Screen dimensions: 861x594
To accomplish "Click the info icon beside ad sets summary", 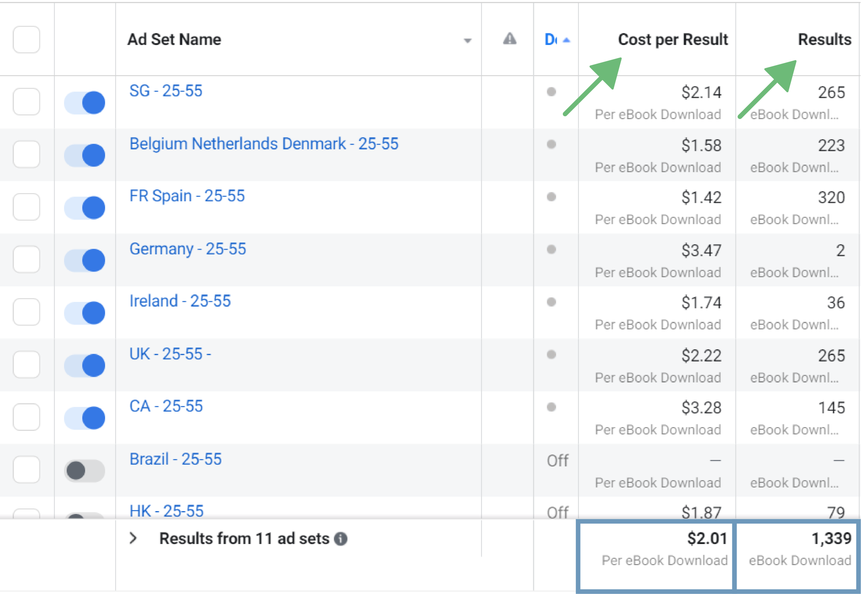I will pyautogui.click(x=340, y=539).
